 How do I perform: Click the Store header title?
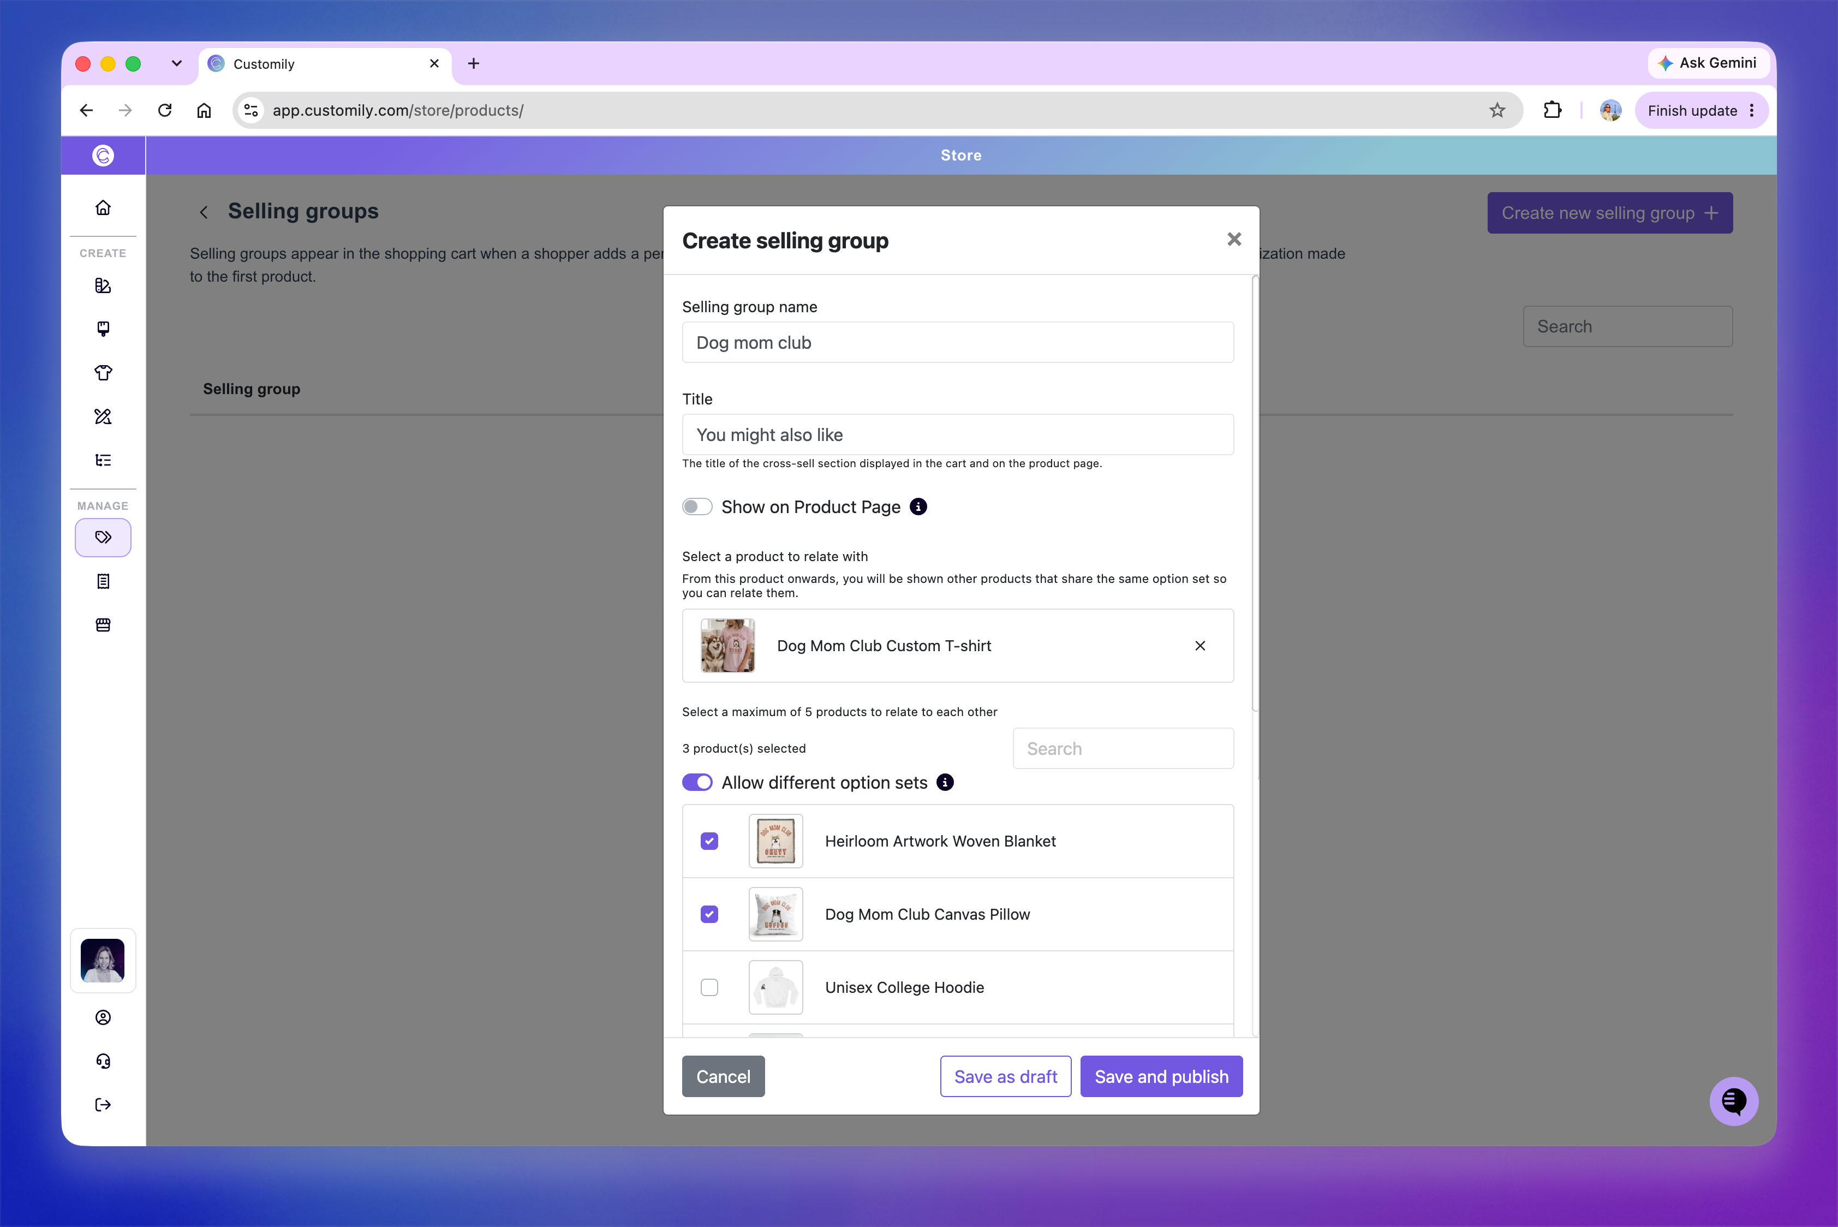pyautogui.click(x=961, y=155)
